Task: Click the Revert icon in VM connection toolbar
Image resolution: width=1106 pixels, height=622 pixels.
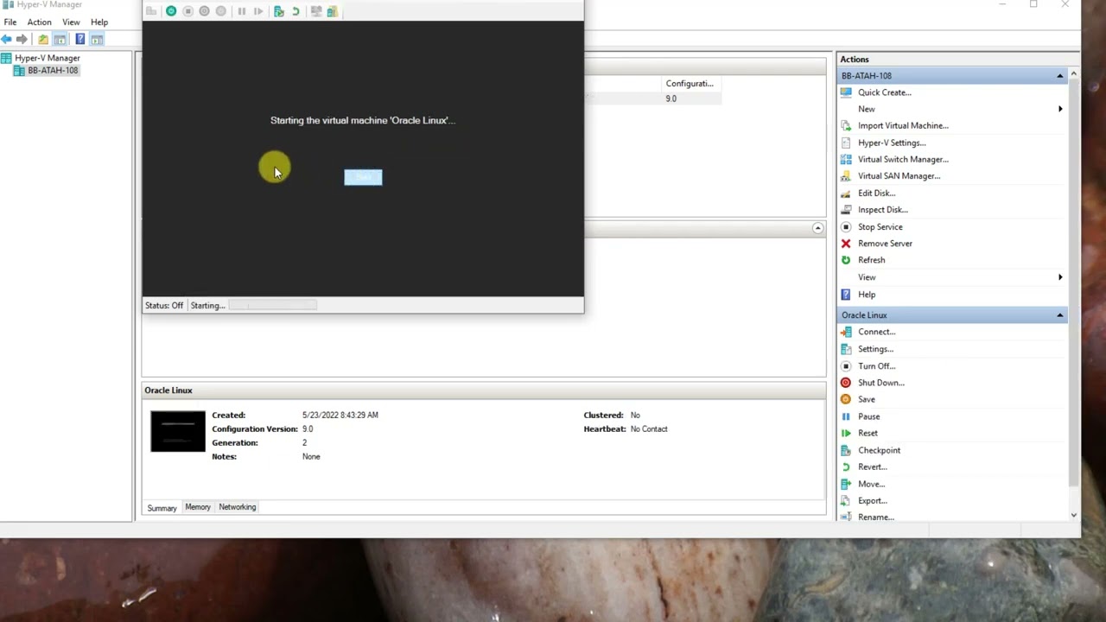Action: point(296,11)
